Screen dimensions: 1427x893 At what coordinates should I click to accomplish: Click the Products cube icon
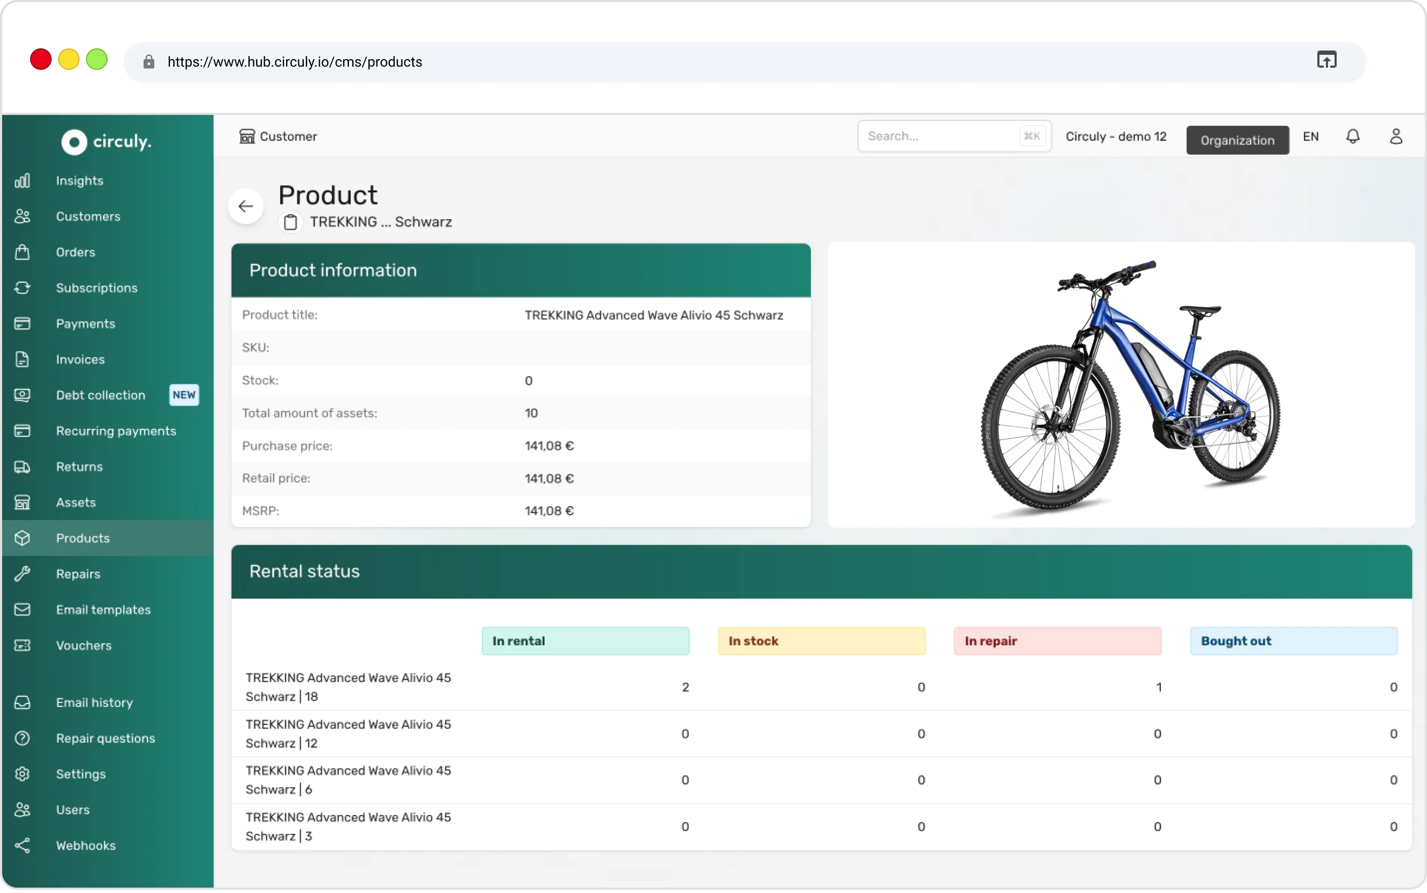(x=22, y=538)
